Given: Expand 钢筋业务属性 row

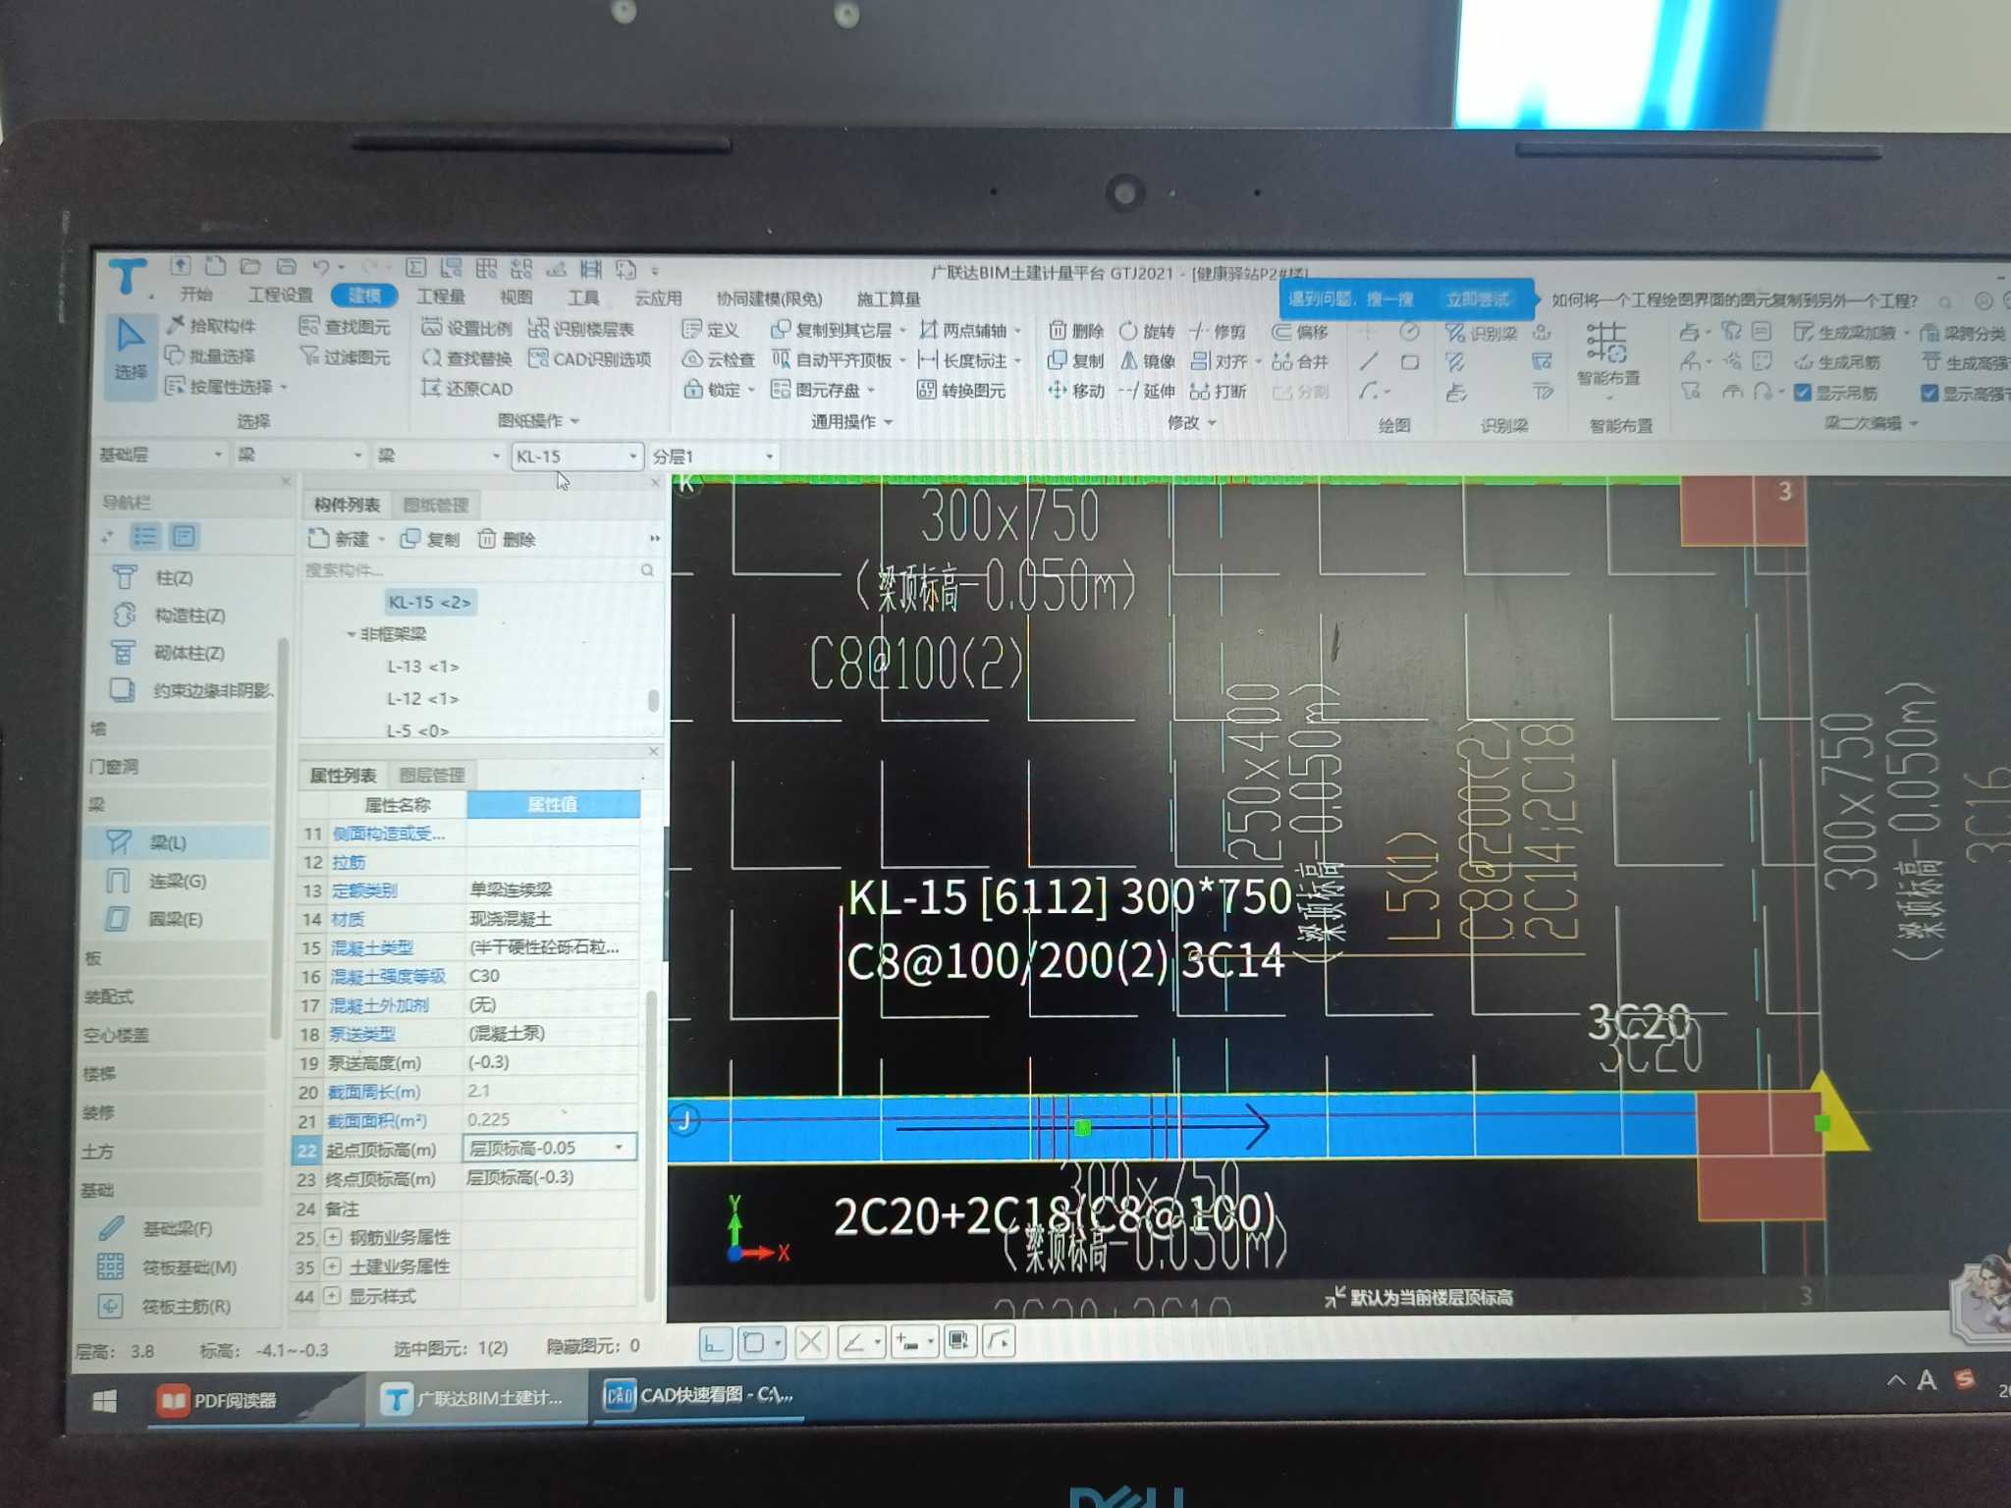Looking at the screenshot, I should (x=333, y=1237).
